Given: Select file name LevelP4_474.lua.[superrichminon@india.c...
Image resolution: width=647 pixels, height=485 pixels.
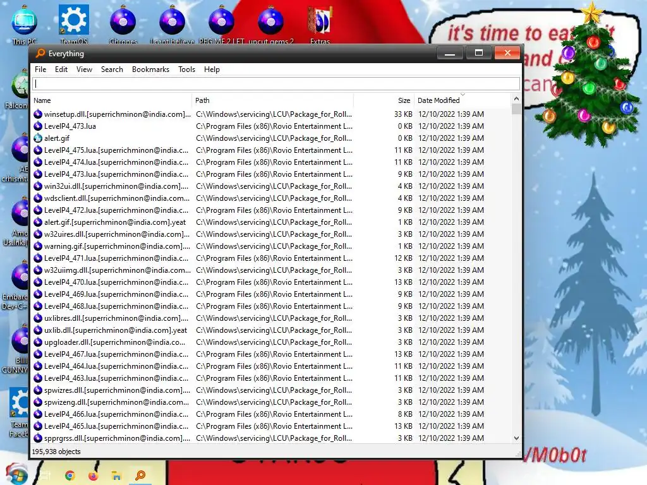Looking at the screenshot, I should click(116, 162).
